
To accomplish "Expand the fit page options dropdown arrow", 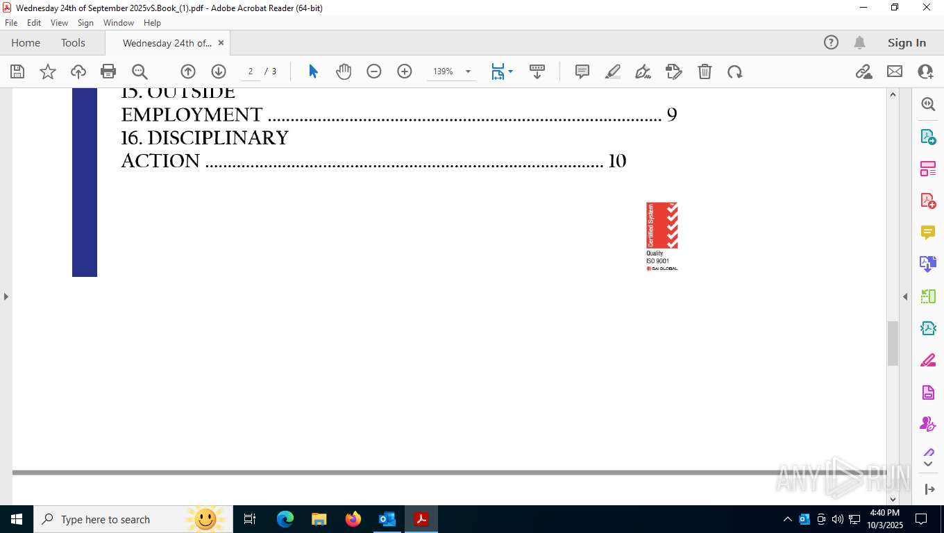I will [510, 71].
